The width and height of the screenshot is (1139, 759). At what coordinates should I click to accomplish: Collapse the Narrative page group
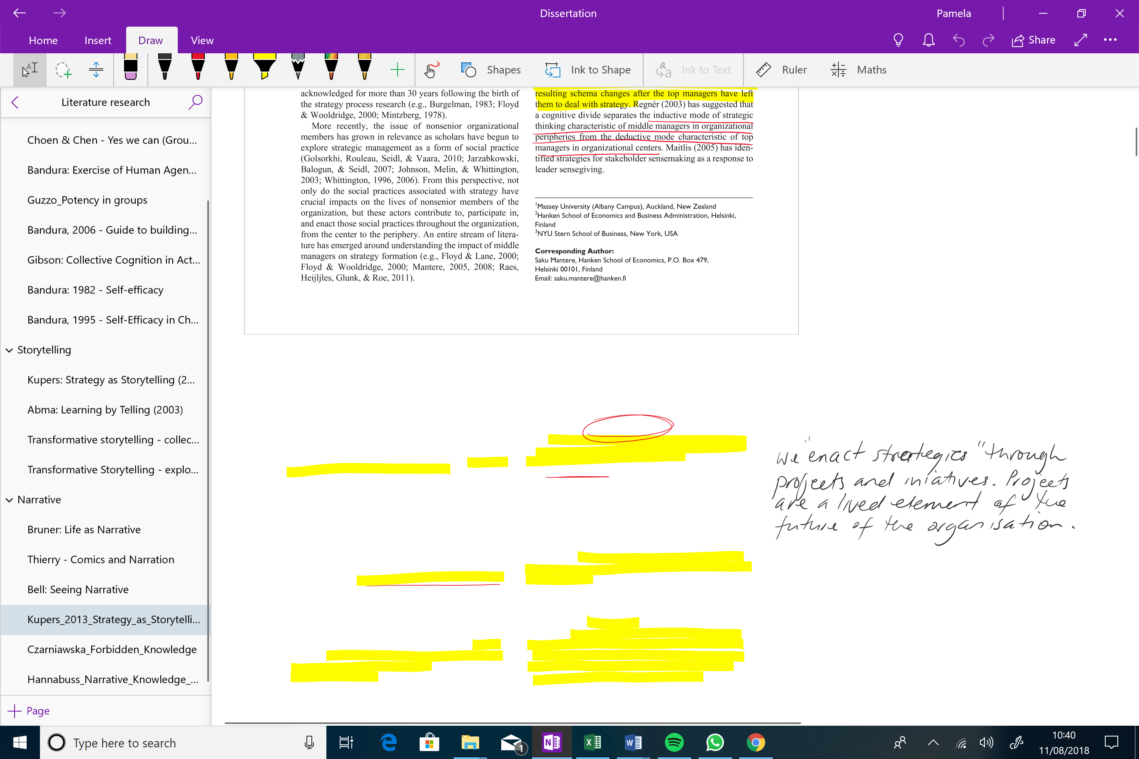click(x=9, y=499)
